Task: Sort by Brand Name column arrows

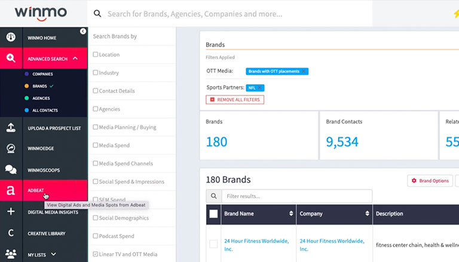Action: [291, 214]
